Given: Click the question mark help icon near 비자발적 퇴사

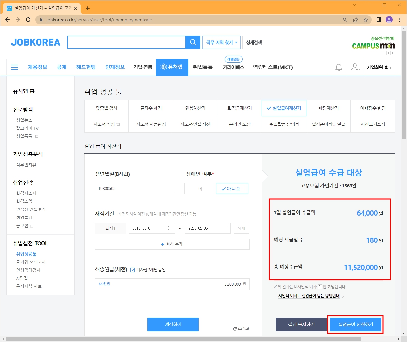Looking at the screenshot, I should [x=320, y=287].
